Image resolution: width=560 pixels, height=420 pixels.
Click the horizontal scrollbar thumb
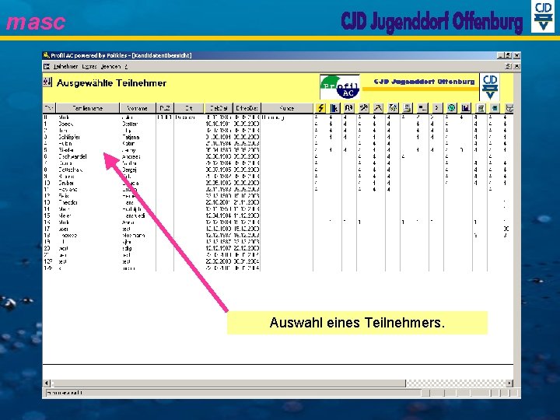coord(228,383)
